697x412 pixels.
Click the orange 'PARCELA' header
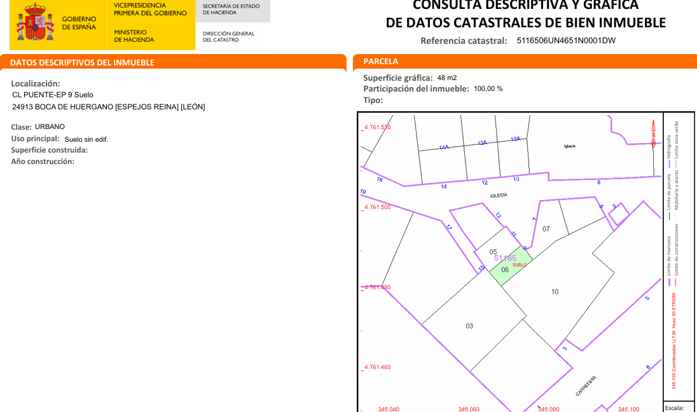click(x=380, y=61)
